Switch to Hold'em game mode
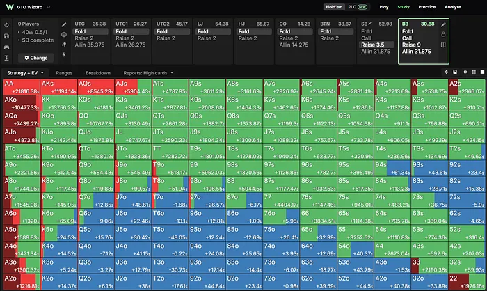The width and height of the screenshot is (487, 291). click(334, 7)
